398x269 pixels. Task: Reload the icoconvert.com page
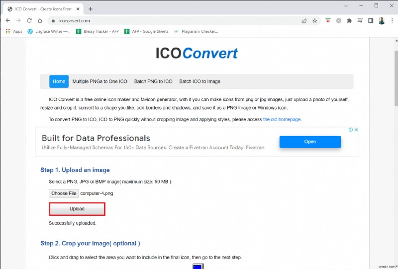click(29, 21)
